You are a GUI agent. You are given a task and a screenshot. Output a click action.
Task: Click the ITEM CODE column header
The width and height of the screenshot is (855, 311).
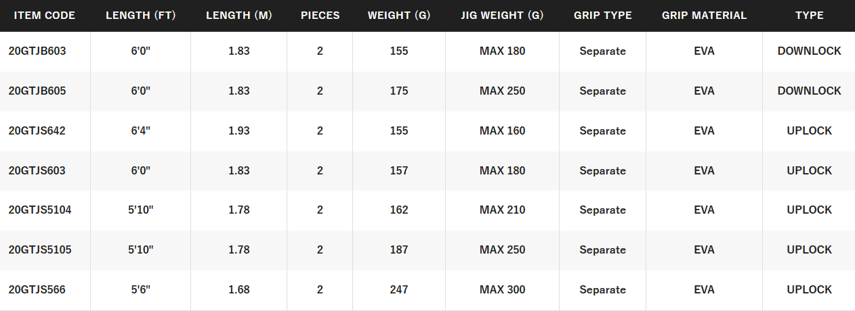coord(45,16)
